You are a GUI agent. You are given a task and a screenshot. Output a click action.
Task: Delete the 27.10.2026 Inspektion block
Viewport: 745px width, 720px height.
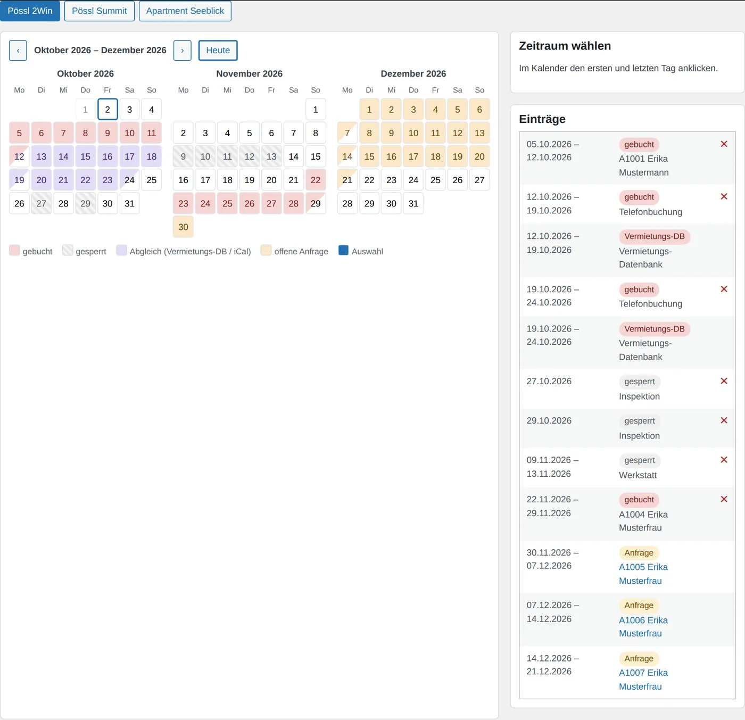724,382
